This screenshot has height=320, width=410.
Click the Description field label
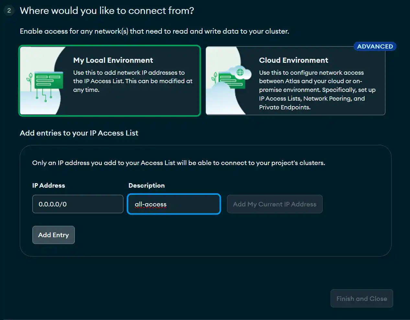tap(146, 185)
